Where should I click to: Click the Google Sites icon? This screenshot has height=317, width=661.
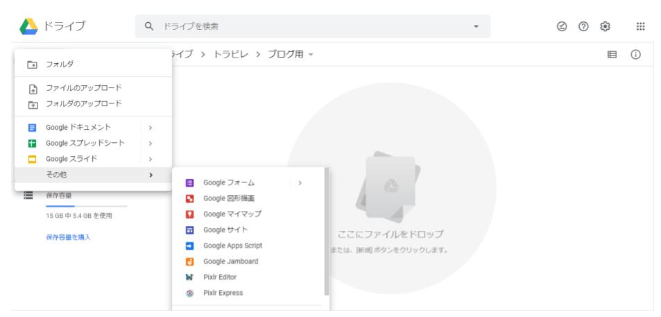tap(190, 230)
